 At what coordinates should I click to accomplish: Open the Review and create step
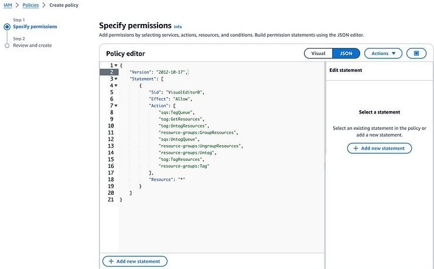[32, 45]
